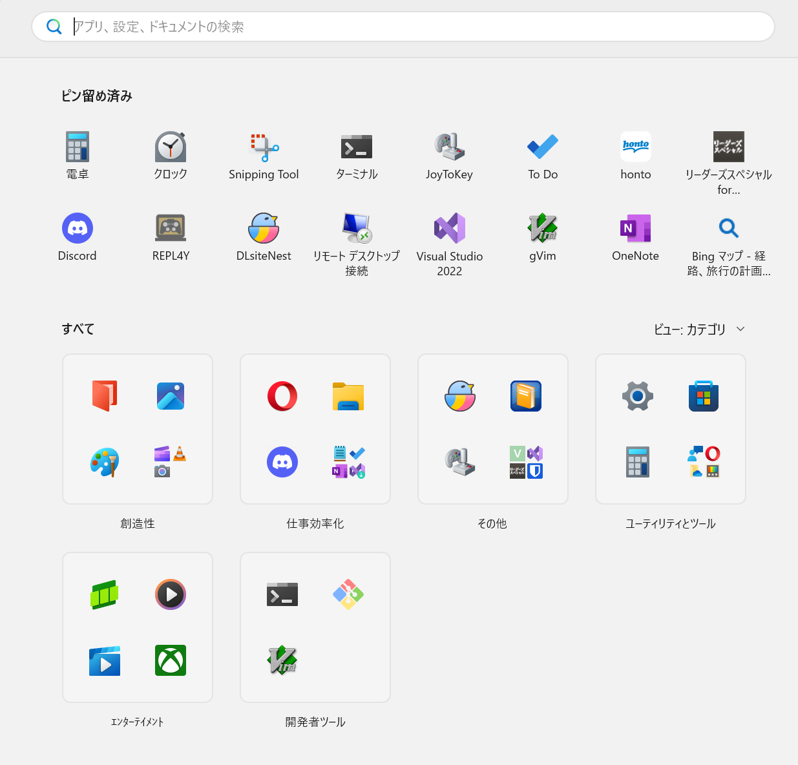Open Opera in the 仕事効率化 category
Screen dimensions: 798x765
pos(282,396)
